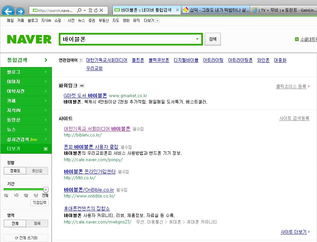This screenshot has width=317, height=242.
Task: Open 사이트 검색등록 link
Action: (294, 118)
